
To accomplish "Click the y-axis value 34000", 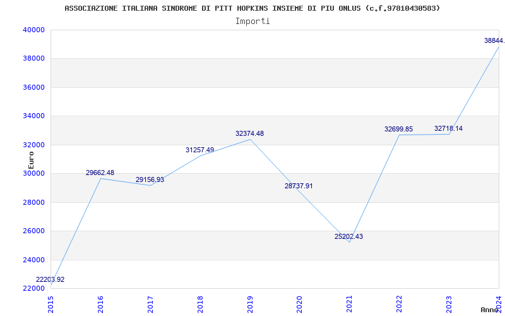I will coord(33,116).
